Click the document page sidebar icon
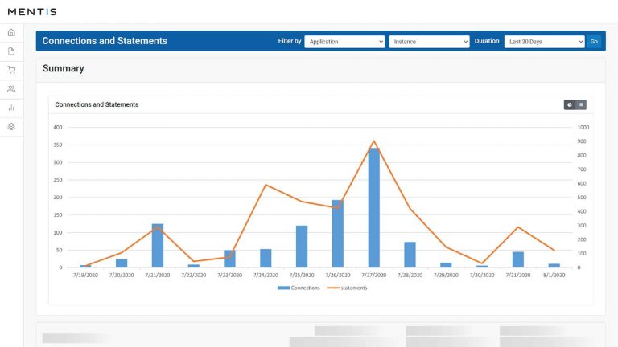 (x=11, y=51)
